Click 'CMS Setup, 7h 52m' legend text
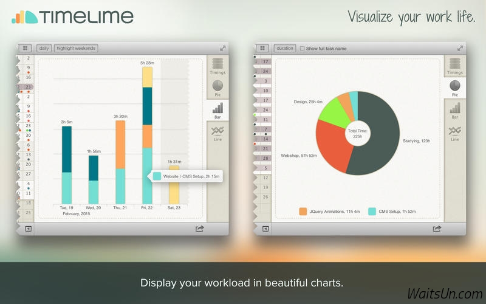This screenshot has height=304, width=486. point(397,212)
